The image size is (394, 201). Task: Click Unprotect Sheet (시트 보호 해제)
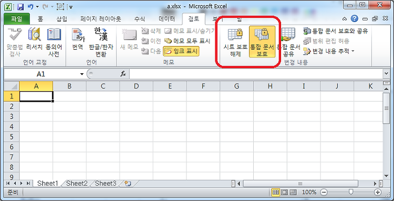pos(235,41)
